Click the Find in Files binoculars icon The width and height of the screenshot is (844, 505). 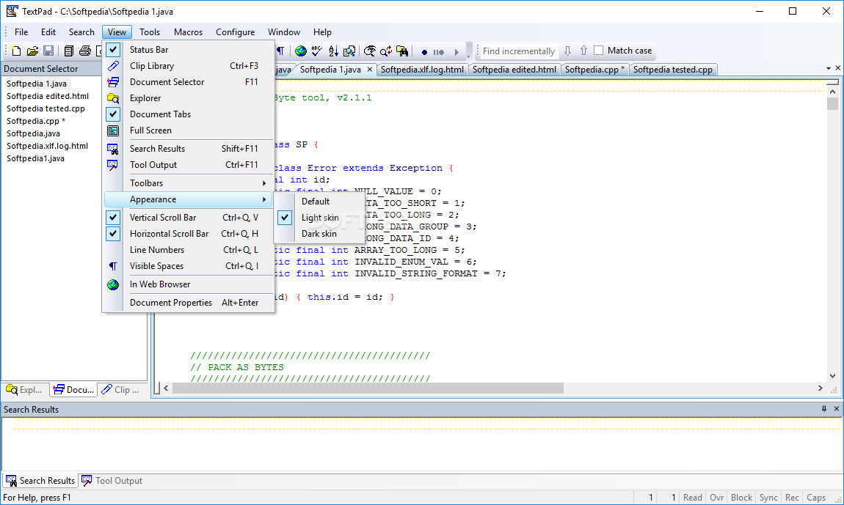tap(402, 51)
